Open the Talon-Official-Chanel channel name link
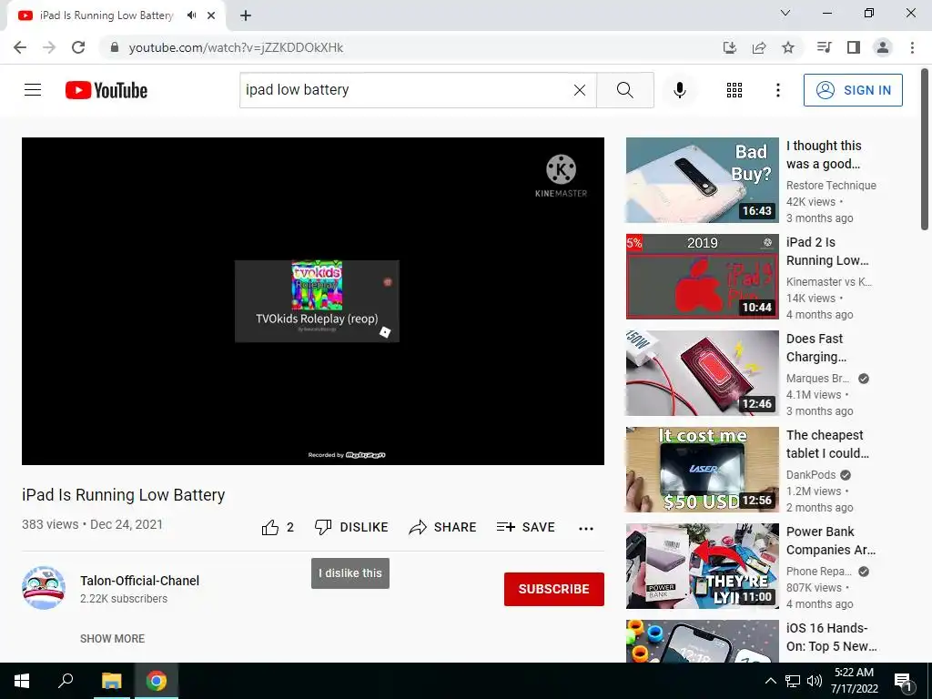 coord(139,581)
